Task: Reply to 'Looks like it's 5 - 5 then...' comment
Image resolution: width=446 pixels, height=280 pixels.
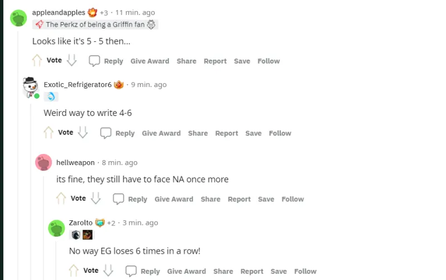Action: (106, 61)
